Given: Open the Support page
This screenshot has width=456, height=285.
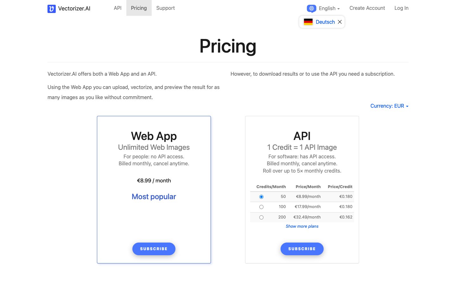Looking at the screenshot, I should [x=165, y=8].
